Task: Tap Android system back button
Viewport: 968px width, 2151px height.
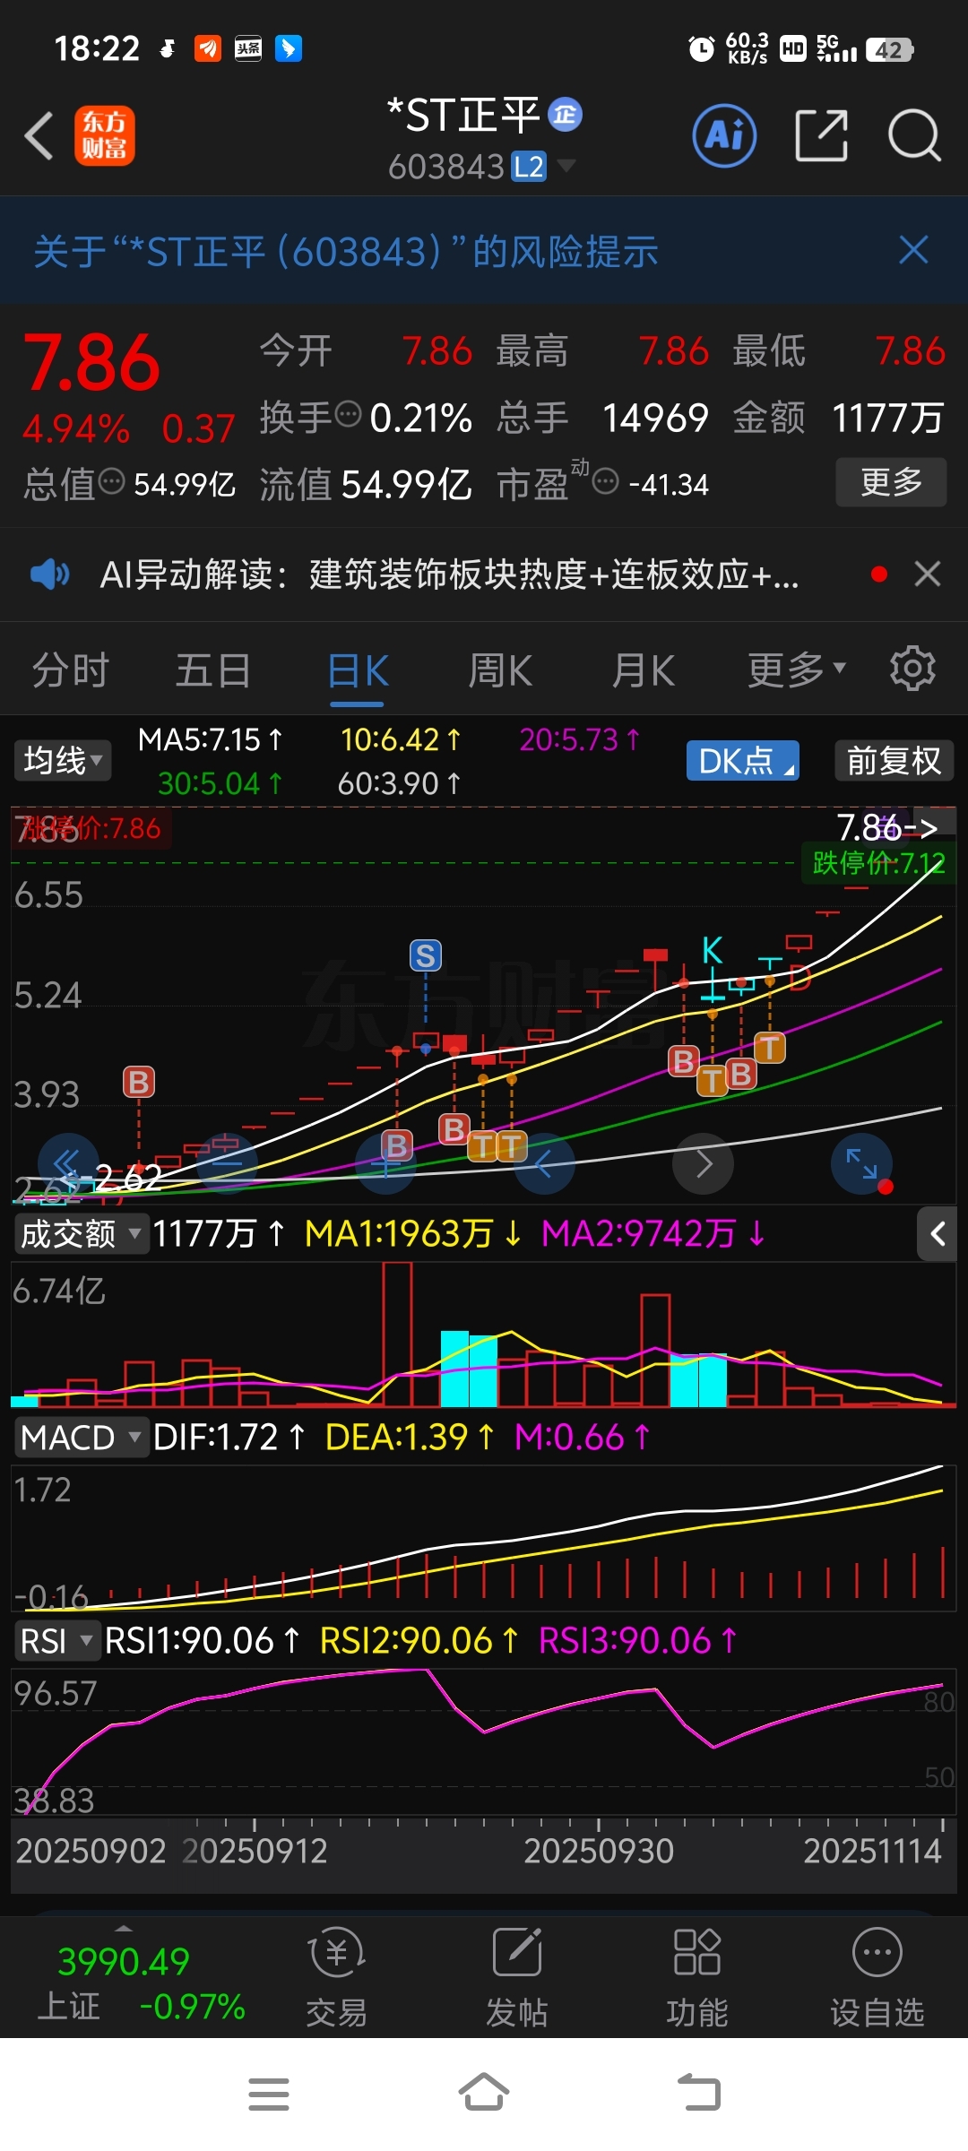Action: [699, 2093]
